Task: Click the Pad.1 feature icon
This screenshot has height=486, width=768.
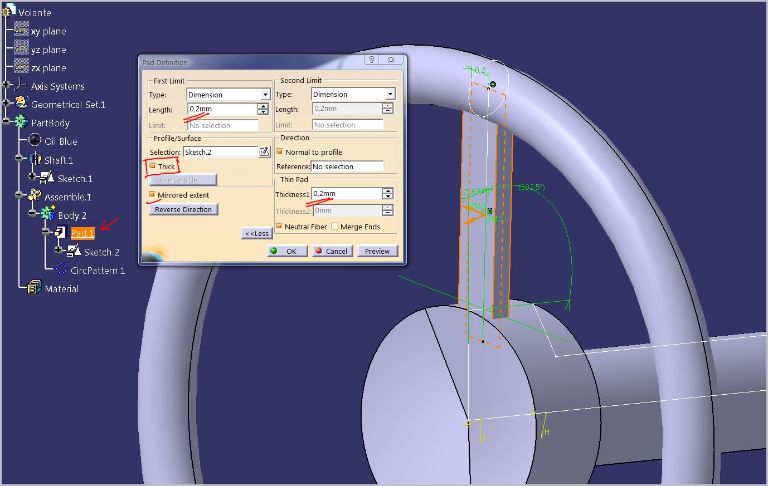Action: (x=61, y=232)
